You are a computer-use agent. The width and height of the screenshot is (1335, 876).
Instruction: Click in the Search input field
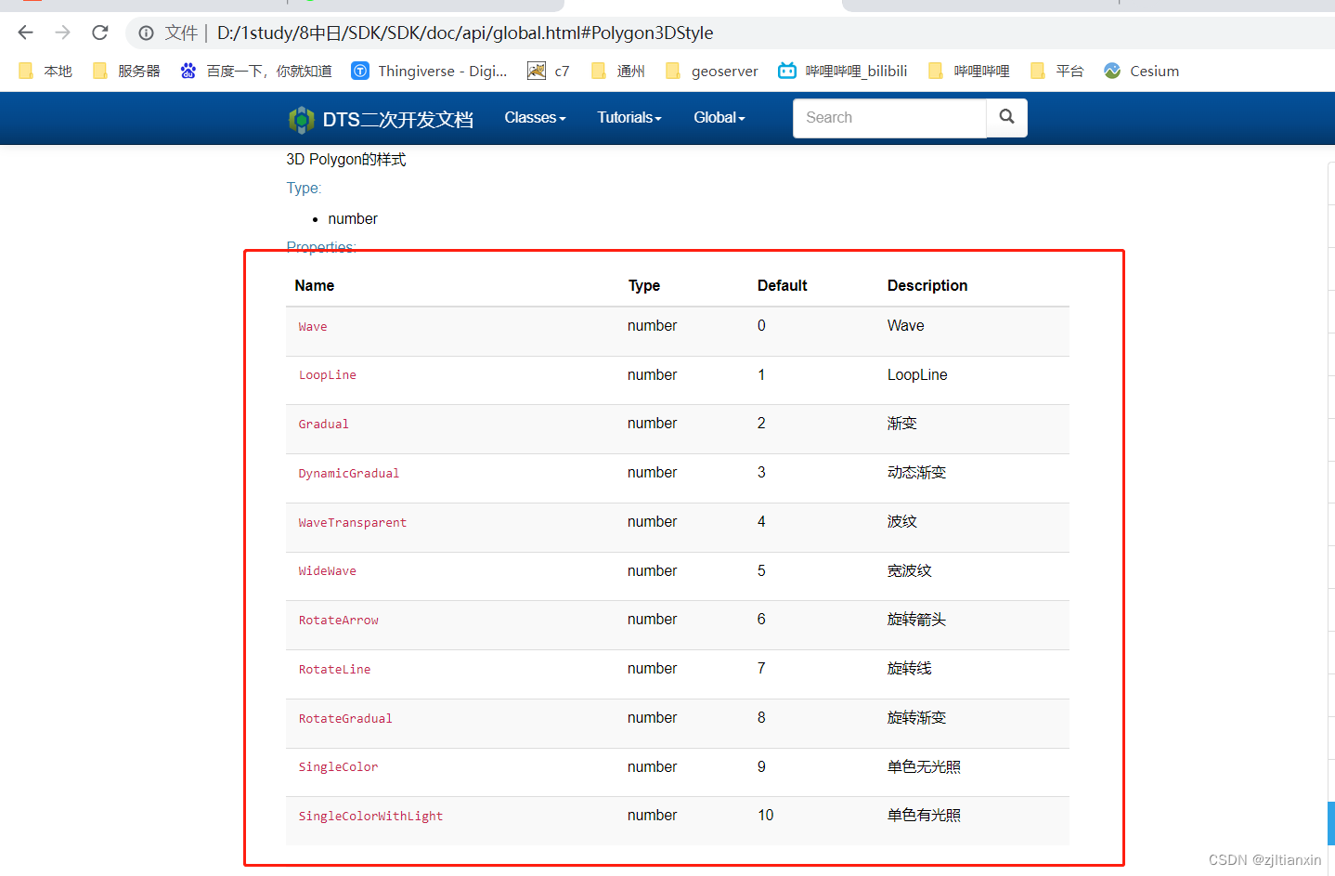(889, 118)
